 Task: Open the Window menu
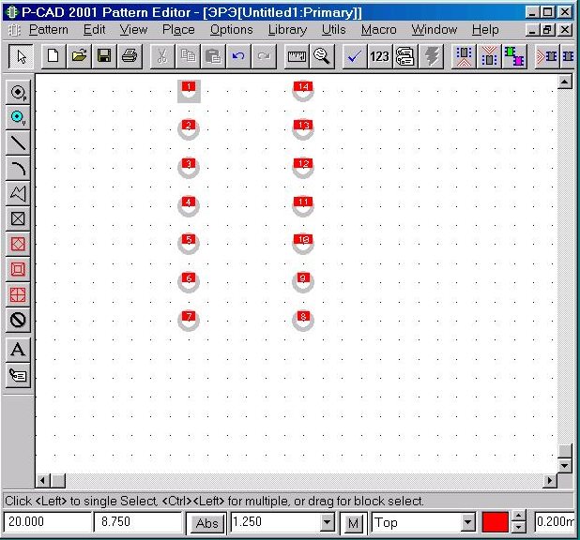point(435,30)
